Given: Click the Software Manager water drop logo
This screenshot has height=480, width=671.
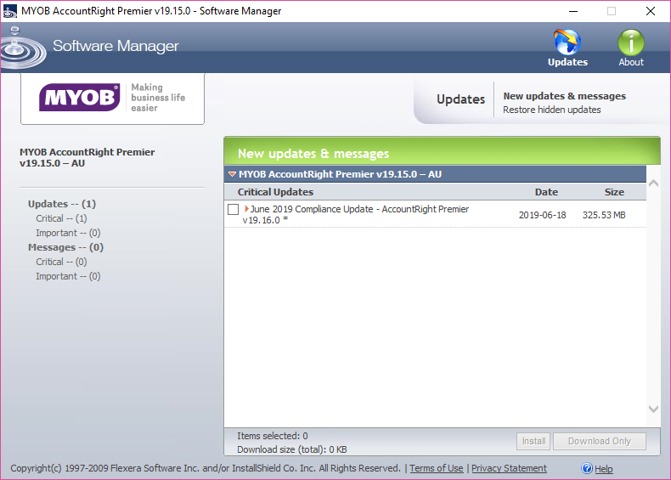Looking at the screenshot, I should (20, 46).
